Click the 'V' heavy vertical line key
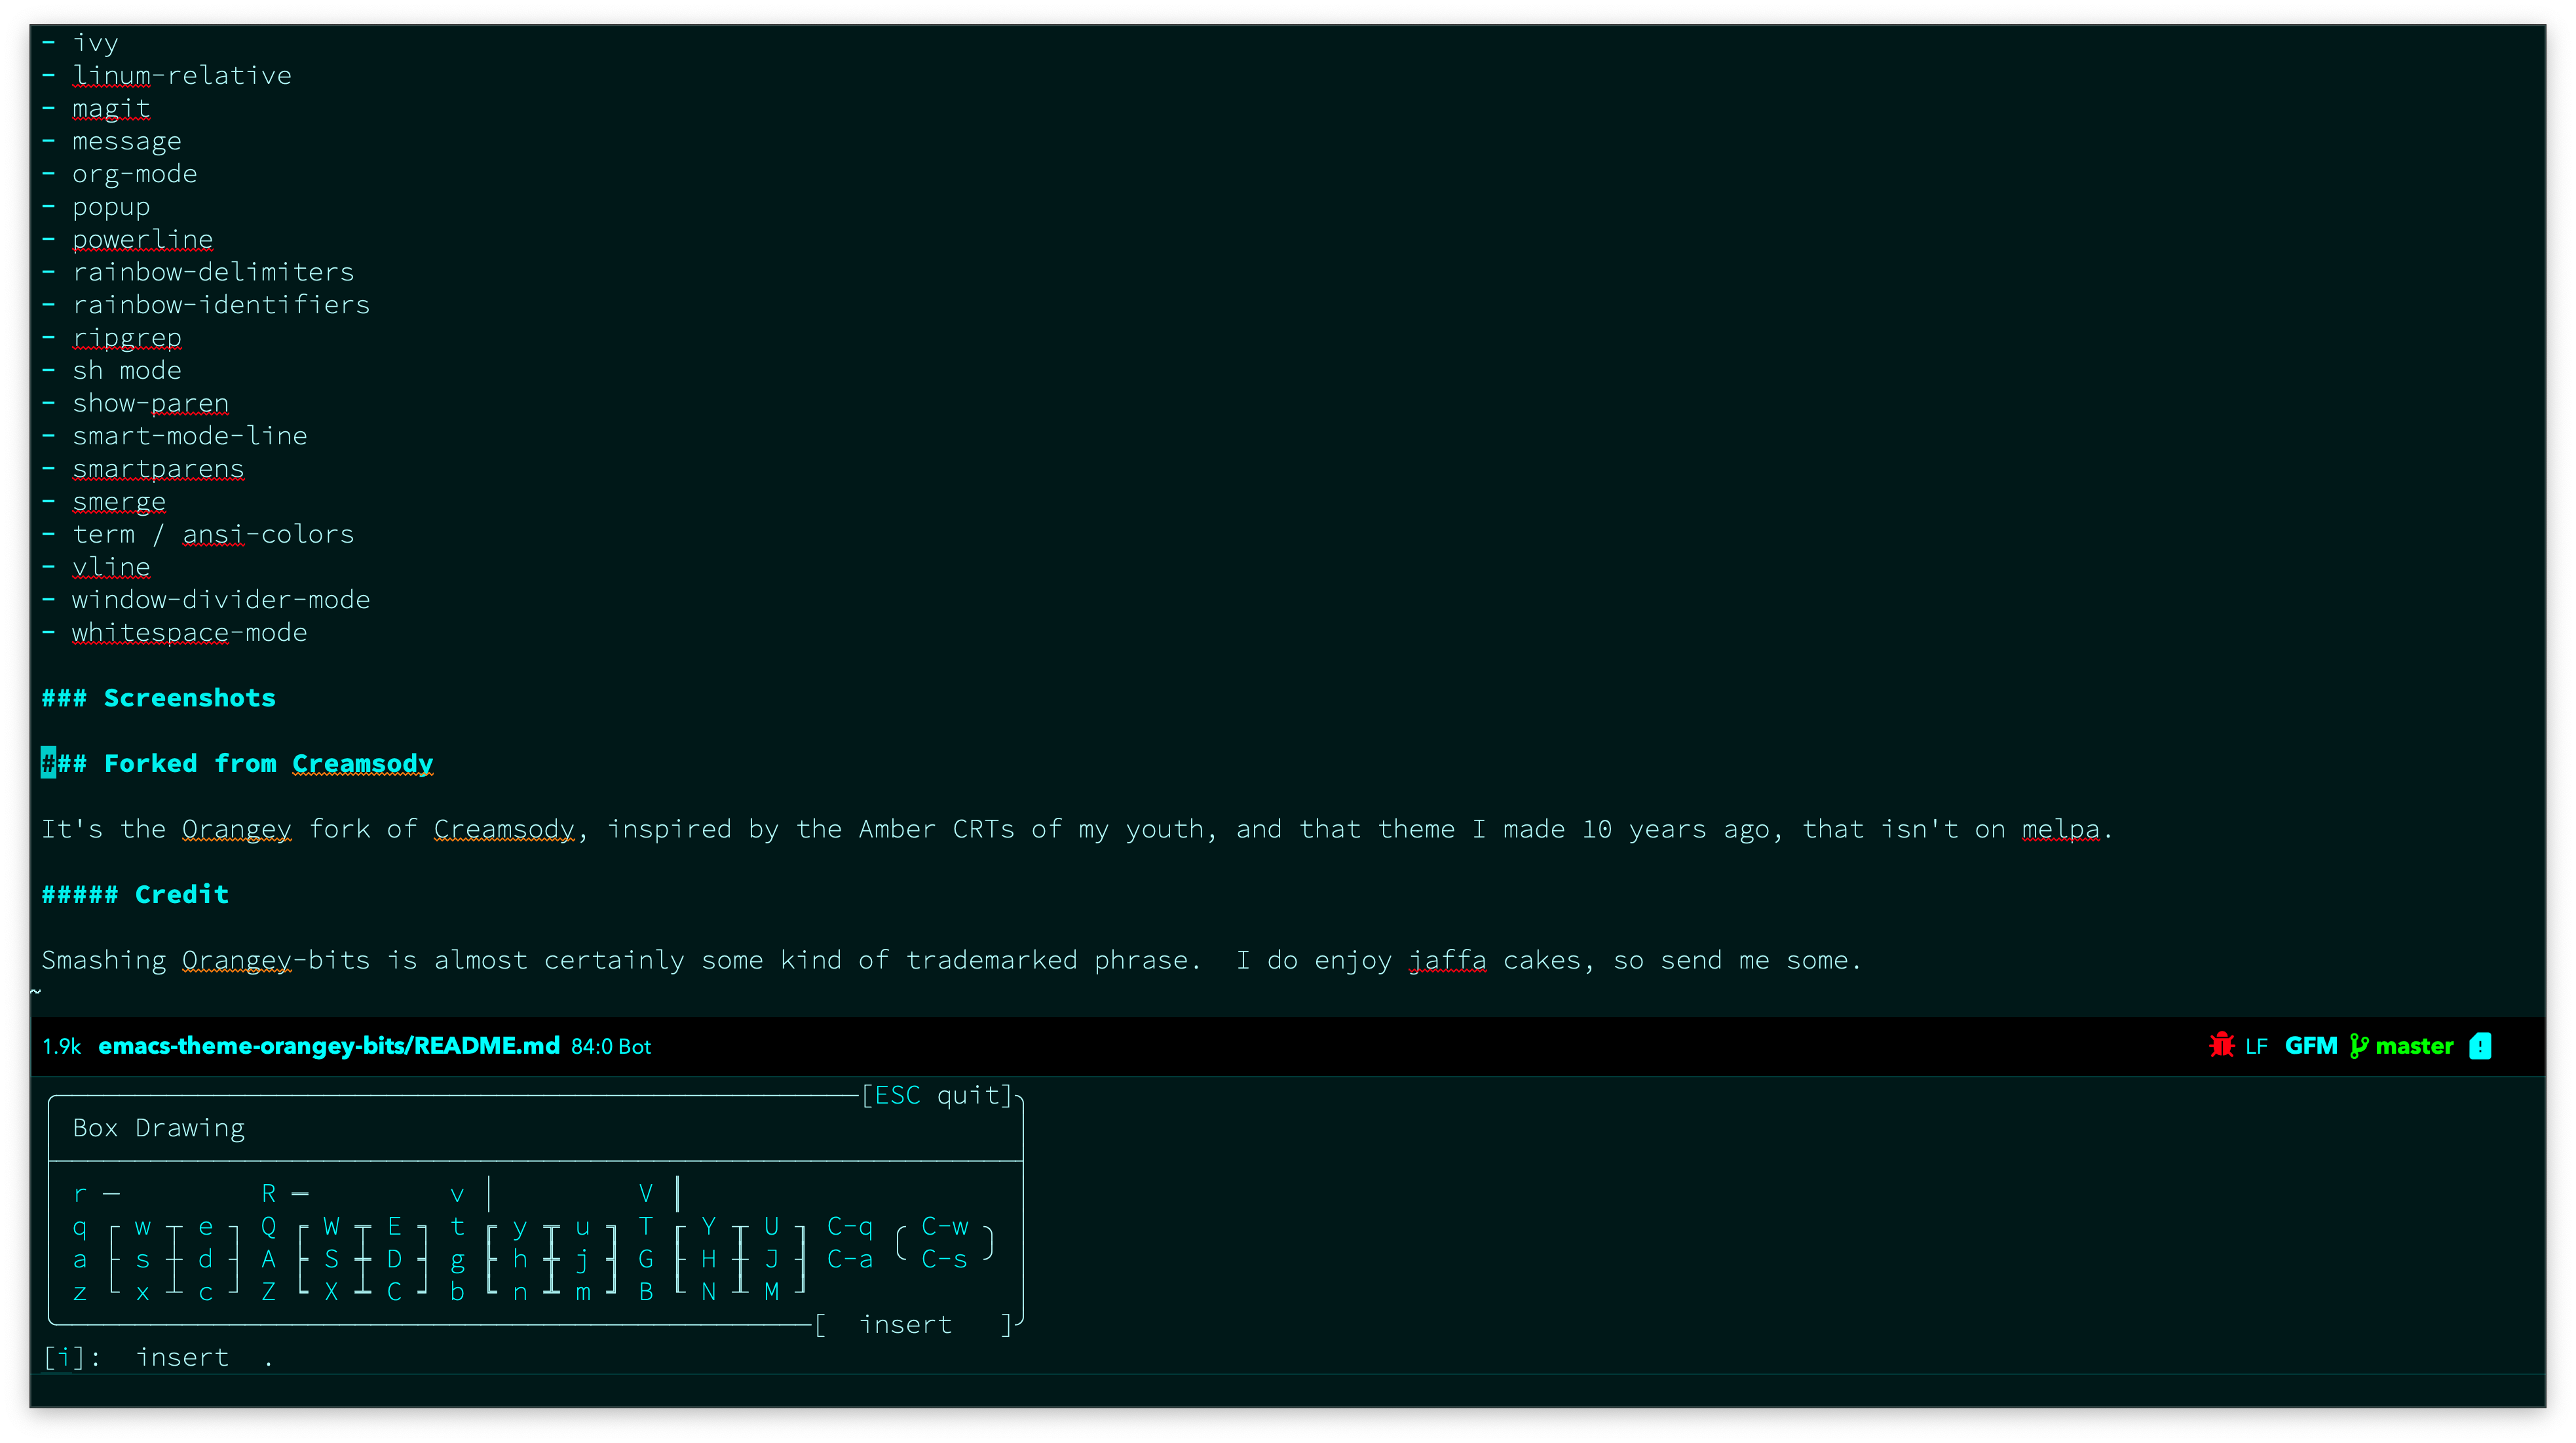The width and height of the screenshot is (2576, 1443). coord(646,1193)
